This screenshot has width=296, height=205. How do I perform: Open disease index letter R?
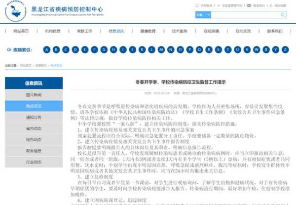tap(209, 50)
